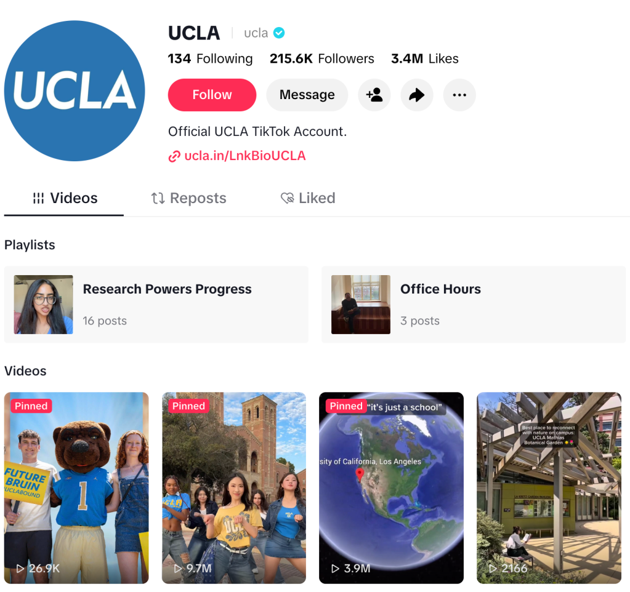View the 215.6K Followers list
This screenshot has width=630, height=592.
coord(321,58)
